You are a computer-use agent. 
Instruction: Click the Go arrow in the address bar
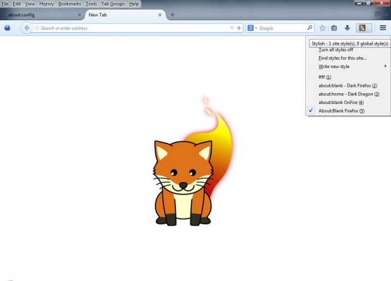pyautogui.click(x=238, y=28)
